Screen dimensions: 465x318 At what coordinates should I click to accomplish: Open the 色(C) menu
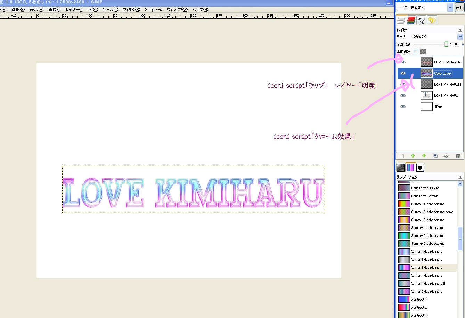(x=93, y=10)
